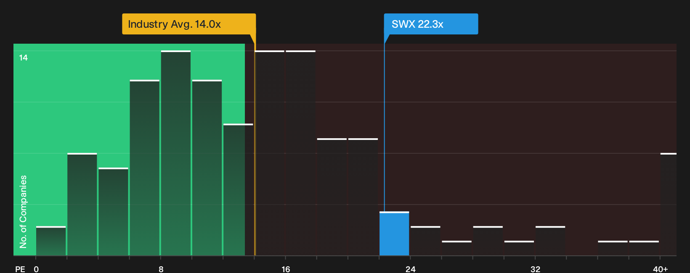Click the y-axis value 14
The height and width of the screenshot is (273, 690).
pos(24,58)
